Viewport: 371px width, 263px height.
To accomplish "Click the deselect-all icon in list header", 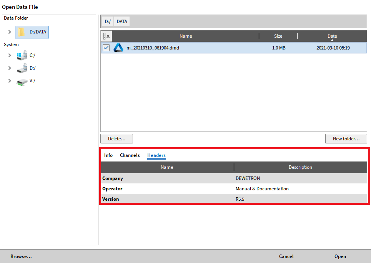I will pos(106,36).
